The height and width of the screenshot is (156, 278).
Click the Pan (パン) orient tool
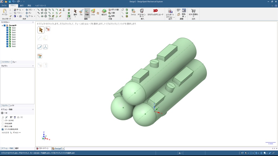(28, 13)
